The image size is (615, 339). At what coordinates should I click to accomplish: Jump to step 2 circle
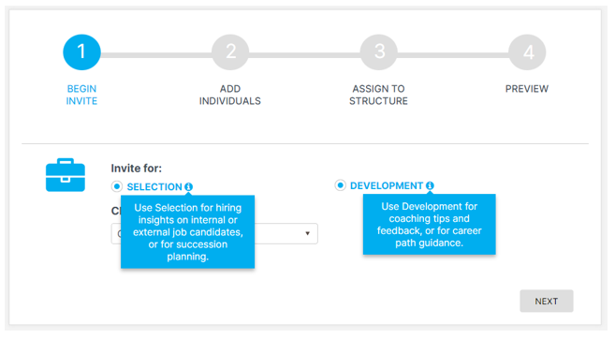230,52
